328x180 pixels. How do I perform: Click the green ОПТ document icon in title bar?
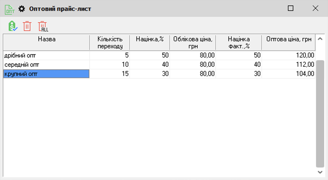tap(9, 8)
